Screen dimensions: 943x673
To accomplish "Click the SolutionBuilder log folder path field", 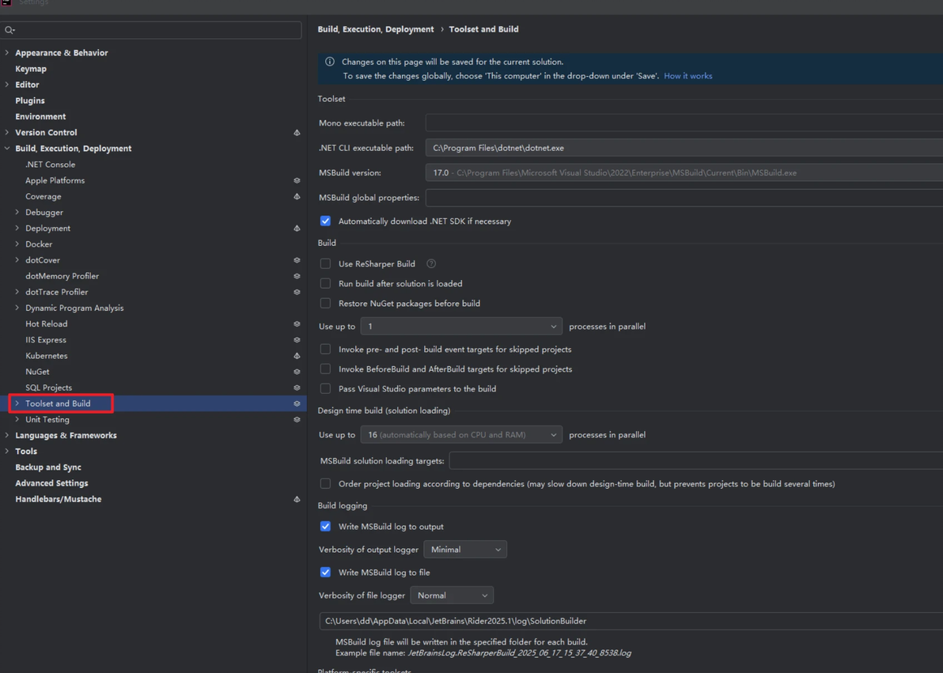I will click(631, 621).
